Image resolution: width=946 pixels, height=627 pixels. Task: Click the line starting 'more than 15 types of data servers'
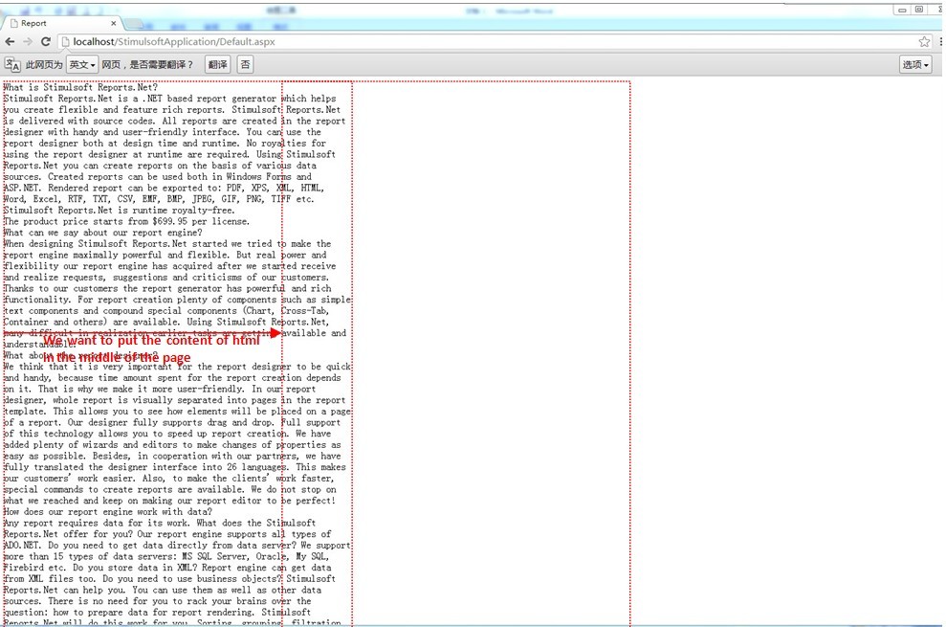tap(165, 556)
